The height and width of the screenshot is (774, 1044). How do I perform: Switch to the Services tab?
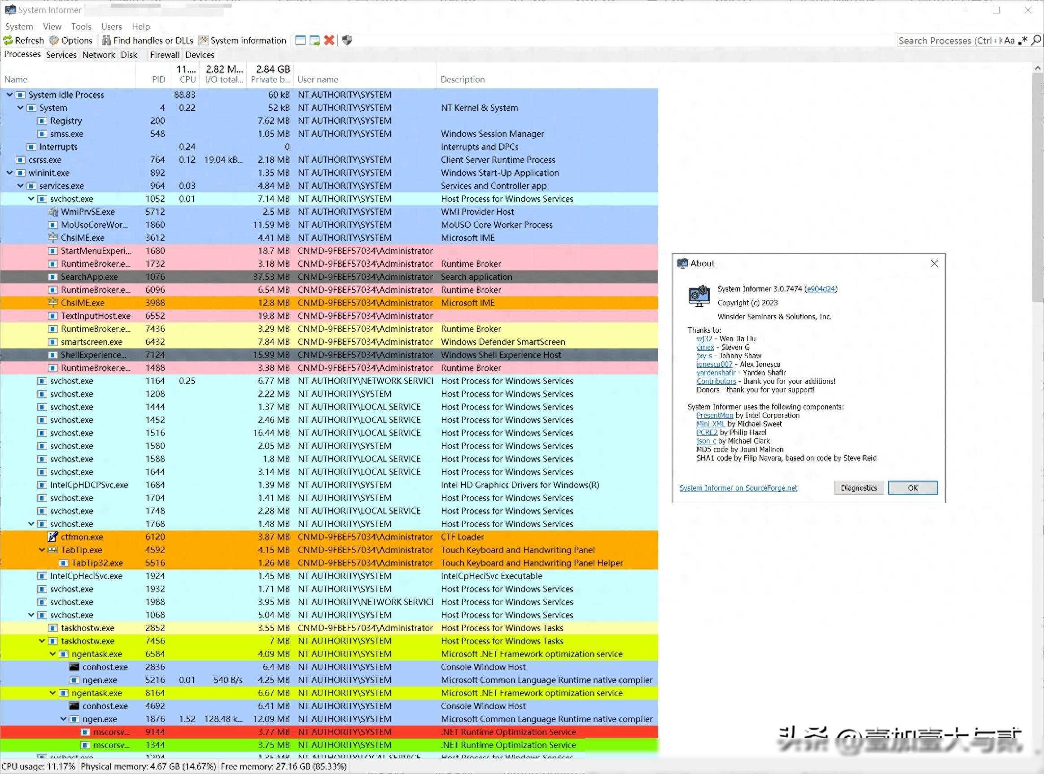pyautogui.click(x=61, y=55)
